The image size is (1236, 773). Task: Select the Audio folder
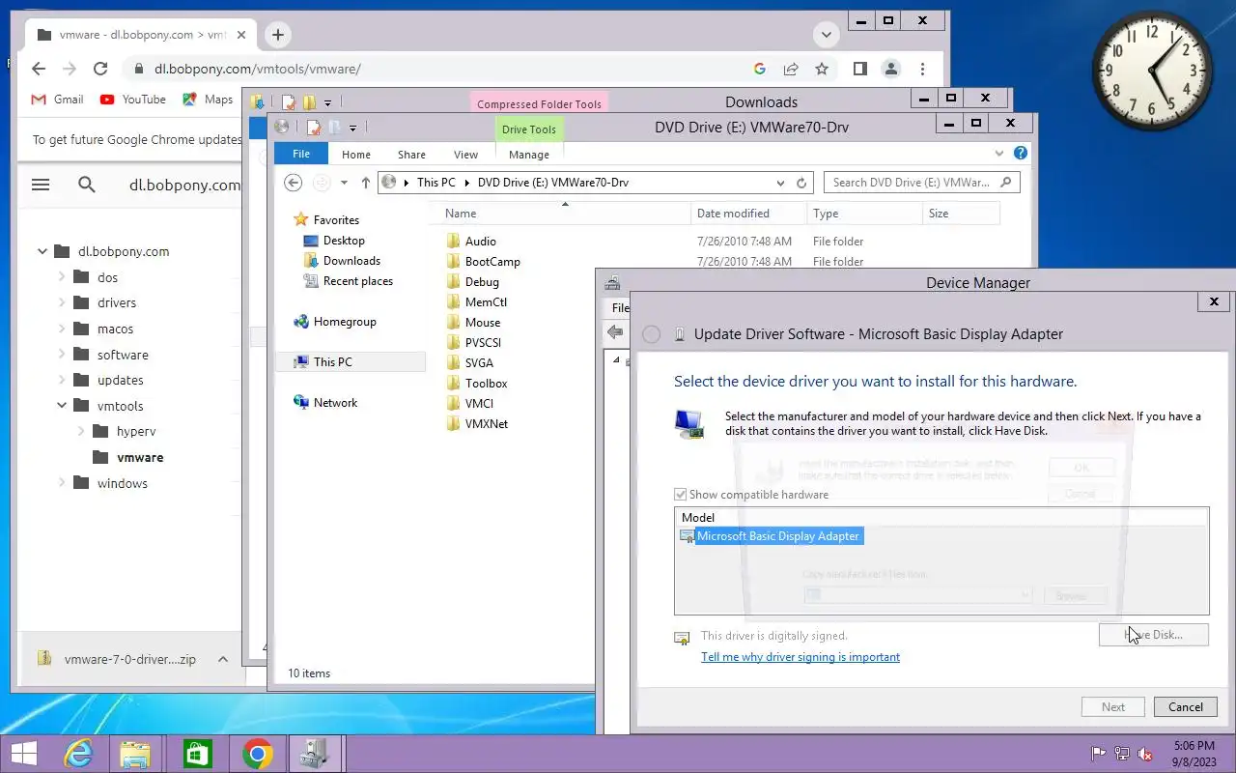[480, 242]
